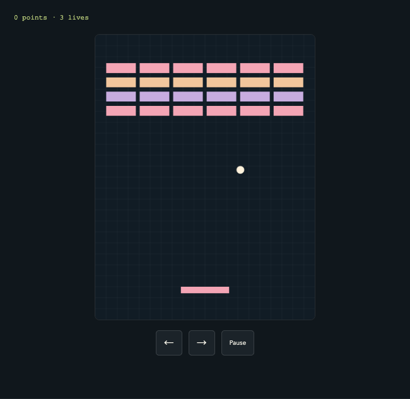Viewport: 410px width, 399px height.
Task: Move paddle with left arrow button
Action: (169, 342)
